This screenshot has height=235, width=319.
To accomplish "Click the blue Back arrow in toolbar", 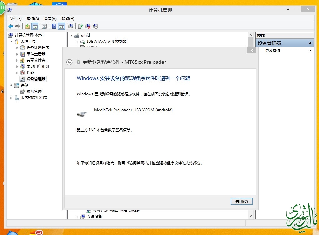I will [11, 26].
